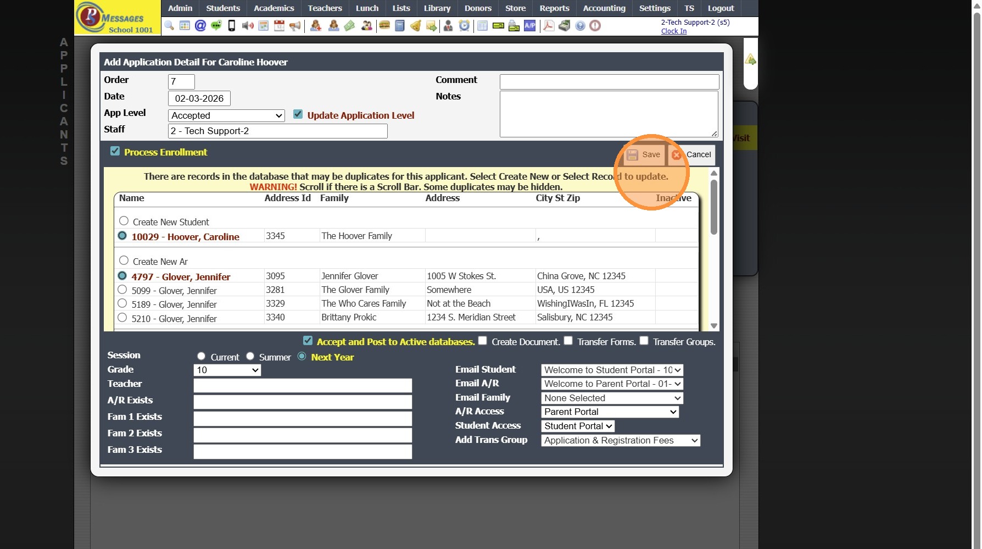Enable the Transfer Forms checkbox
The height and width of the screenshot is (549, 982).
568,341
